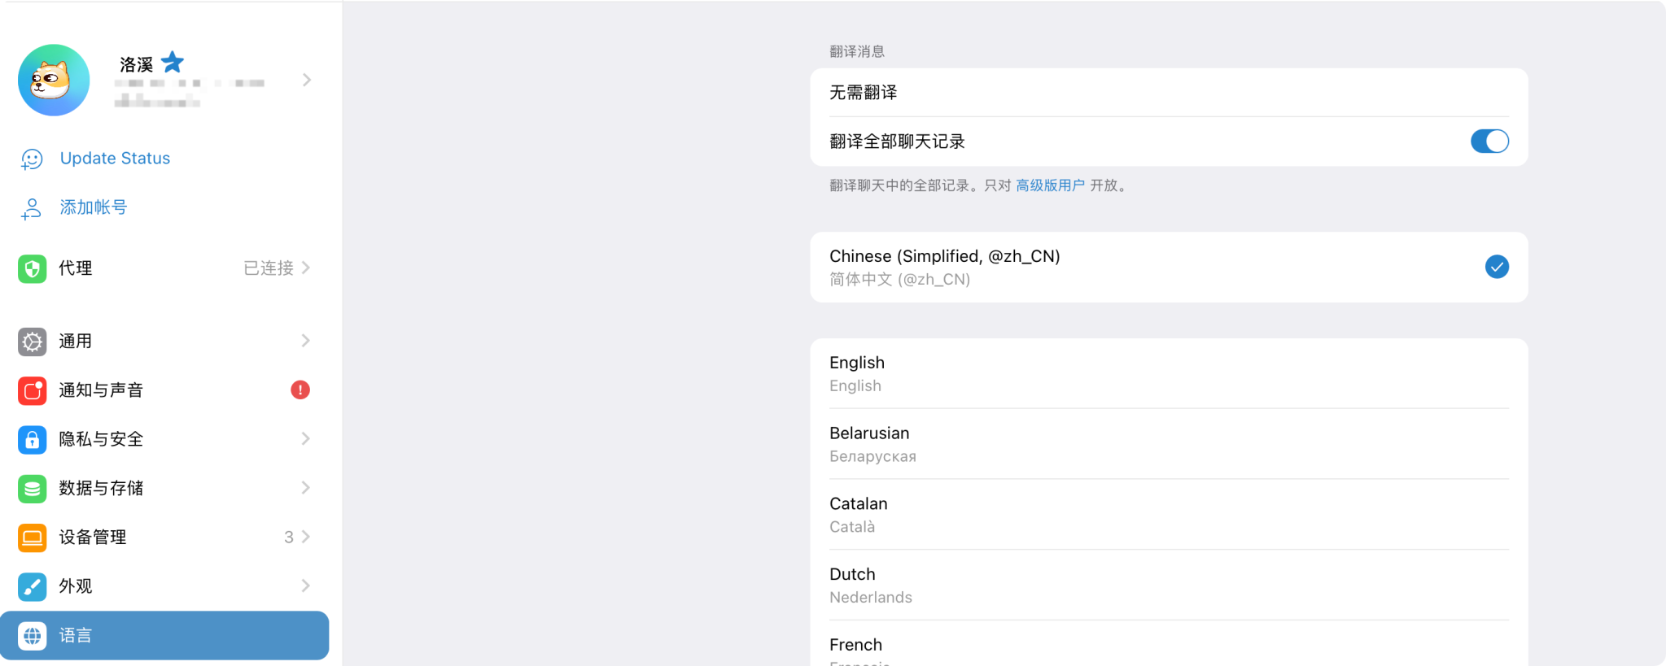Open the 代理 settings row
Viewport: 1666px width, 666px height.
[x=164, y=268]
